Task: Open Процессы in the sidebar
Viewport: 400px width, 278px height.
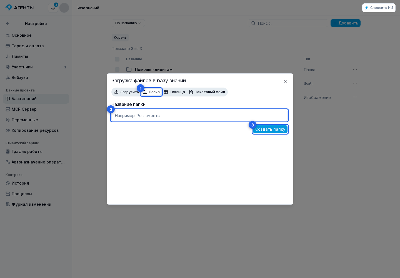Action: [36, 194]
